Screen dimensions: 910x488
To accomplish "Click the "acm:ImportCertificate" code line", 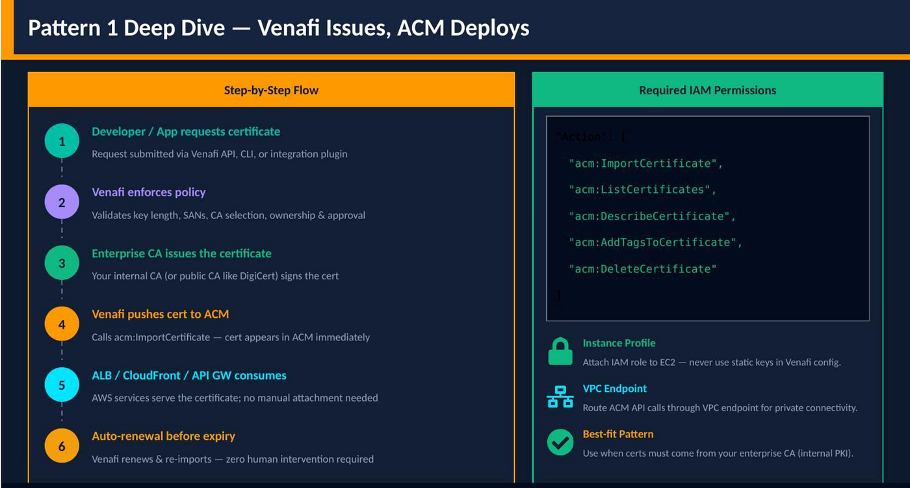I will [645, 163].
